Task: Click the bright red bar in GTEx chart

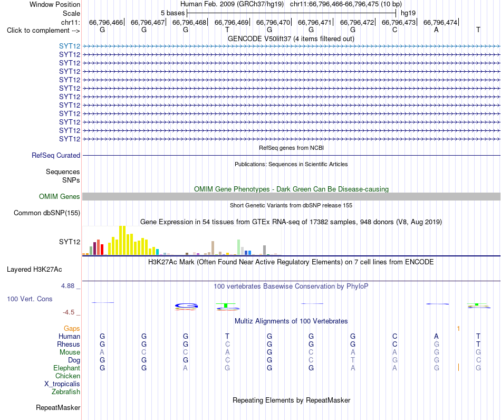Action: click(x=102, y=250)
